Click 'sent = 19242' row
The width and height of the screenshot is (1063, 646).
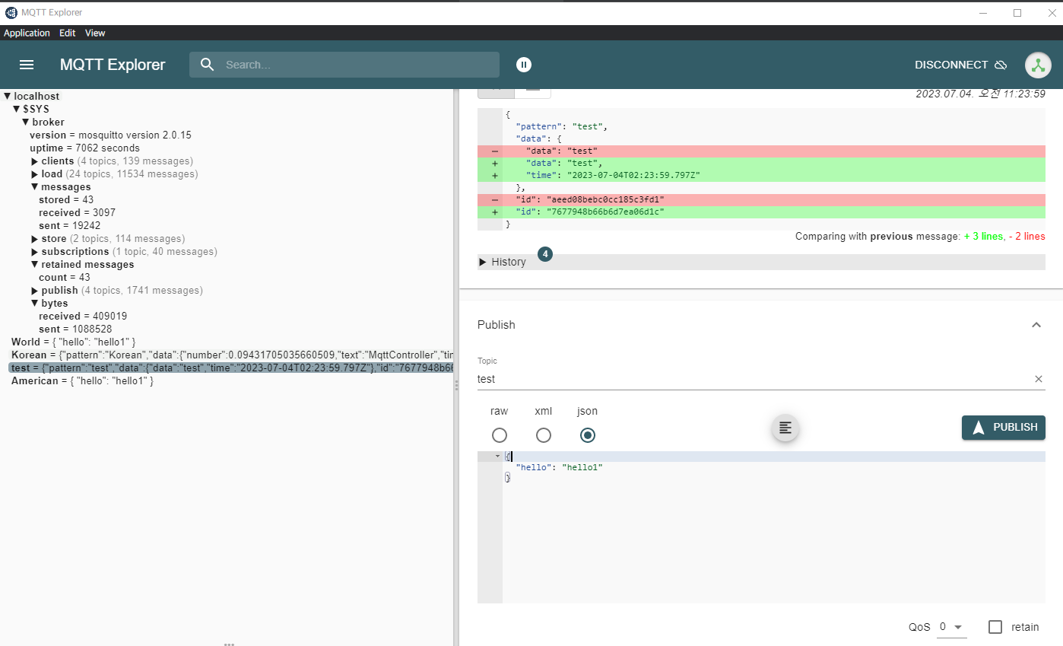coord(69,226)
